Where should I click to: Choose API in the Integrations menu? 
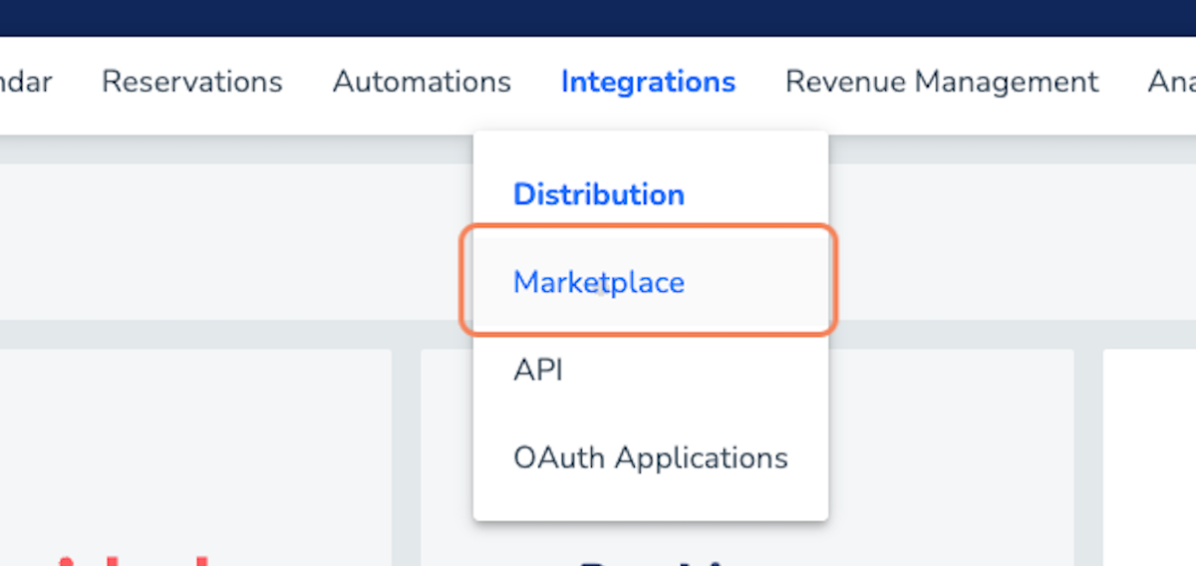538,371
